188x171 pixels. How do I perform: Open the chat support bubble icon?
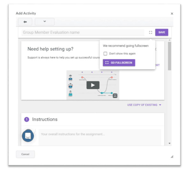tap(28, 136)
